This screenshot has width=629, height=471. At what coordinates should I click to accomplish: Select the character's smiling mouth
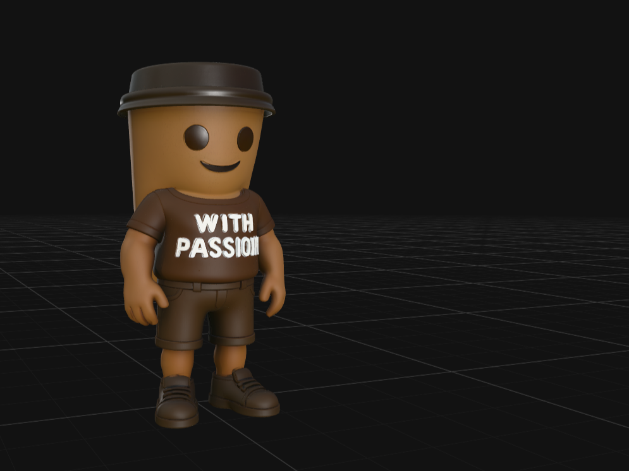(220, 166)
